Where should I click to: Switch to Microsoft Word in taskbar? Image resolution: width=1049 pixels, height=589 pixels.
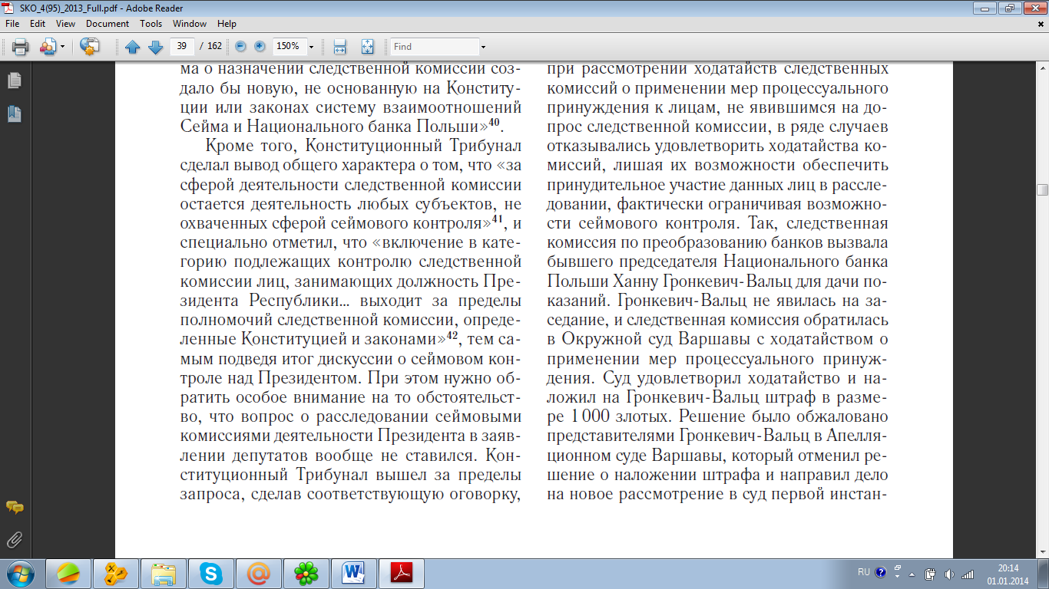354,574
